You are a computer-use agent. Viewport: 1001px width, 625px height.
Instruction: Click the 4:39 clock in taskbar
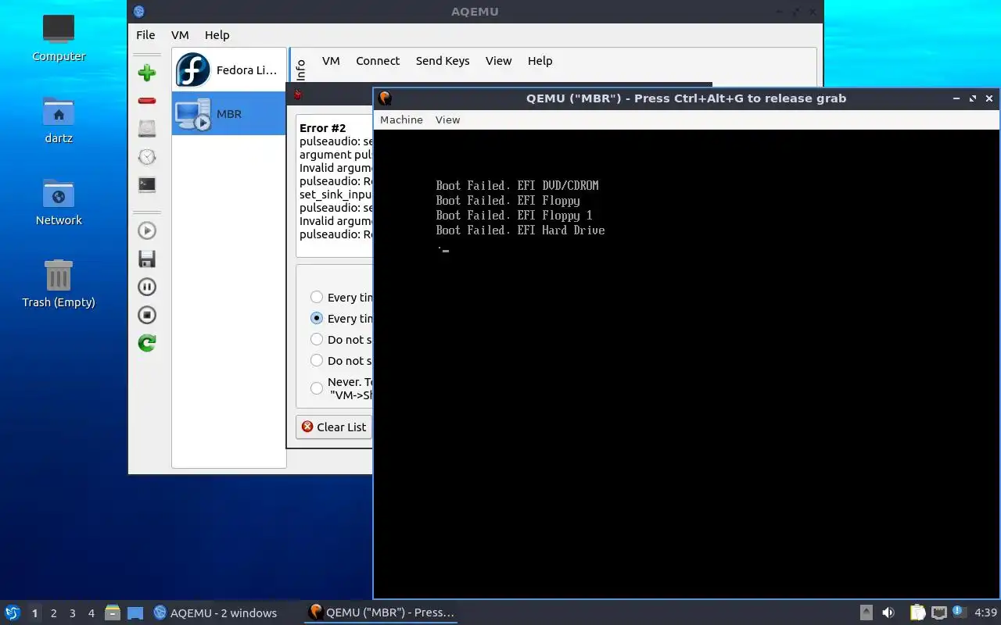tap(985, 612)
